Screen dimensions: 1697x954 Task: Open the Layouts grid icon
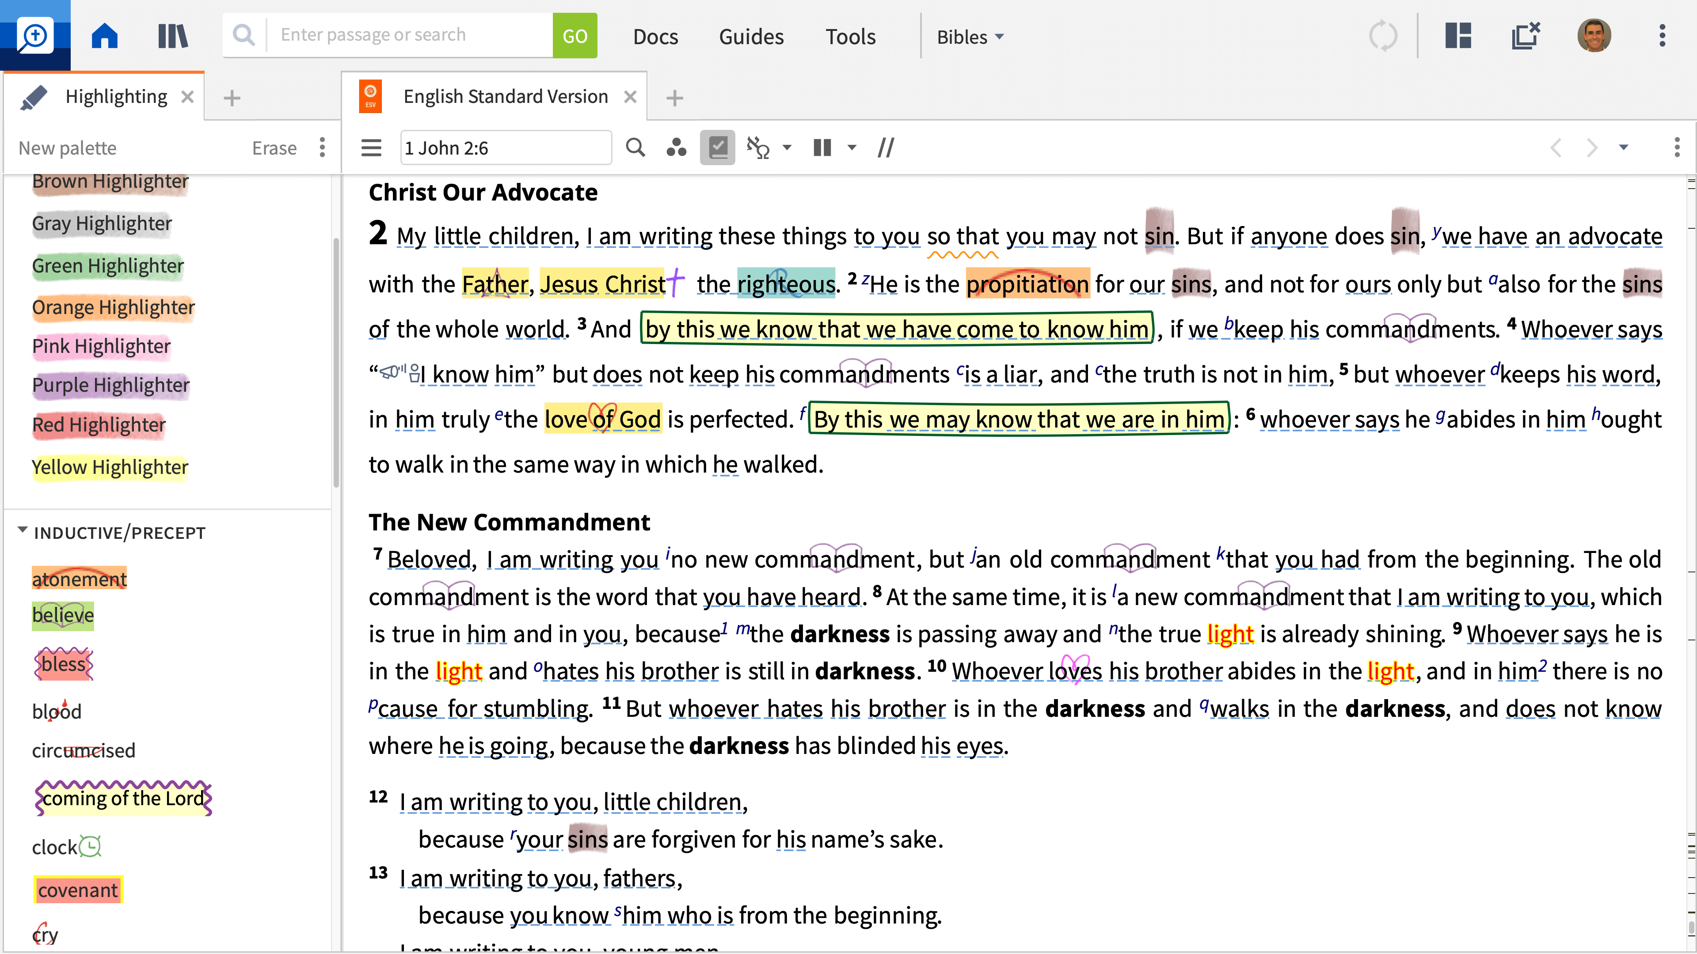(1458, 35)
